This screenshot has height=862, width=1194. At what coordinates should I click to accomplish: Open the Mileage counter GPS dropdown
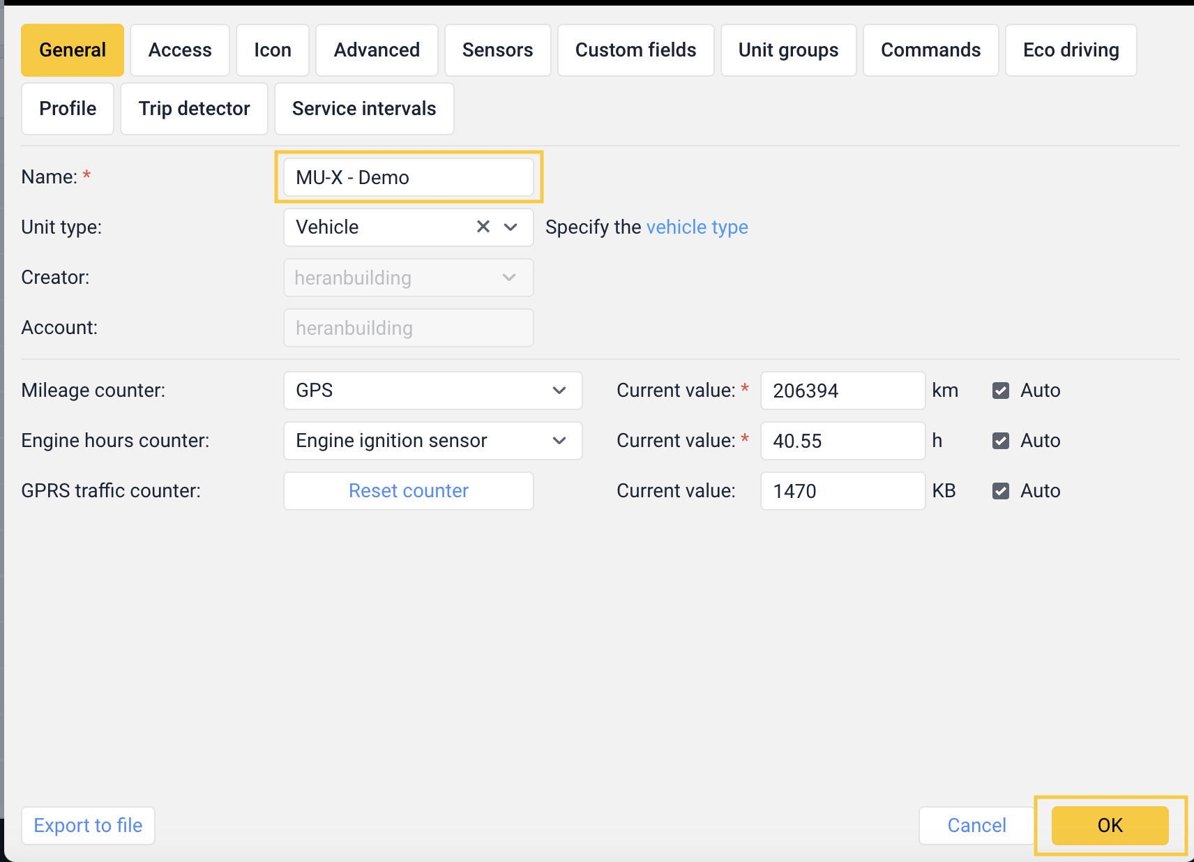432,391
